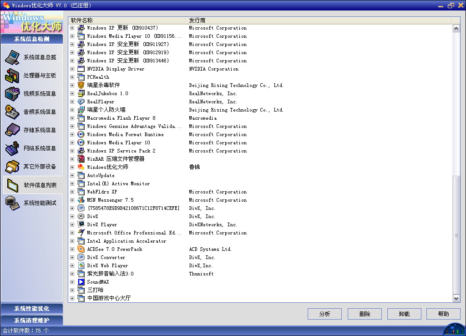Click the WinRAR 压缩文件管理器 icon

click(x=81, y=159)
